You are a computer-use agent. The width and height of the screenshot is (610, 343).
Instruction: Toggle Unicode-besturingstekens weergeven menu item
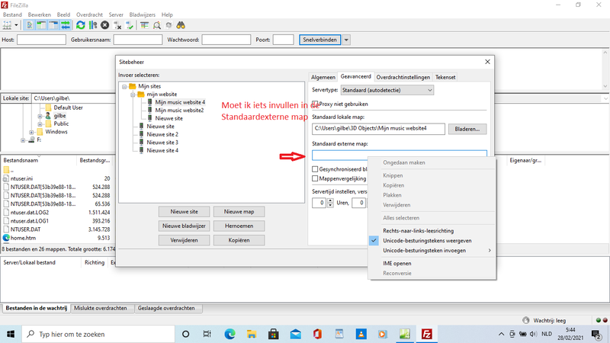[432, 241]
